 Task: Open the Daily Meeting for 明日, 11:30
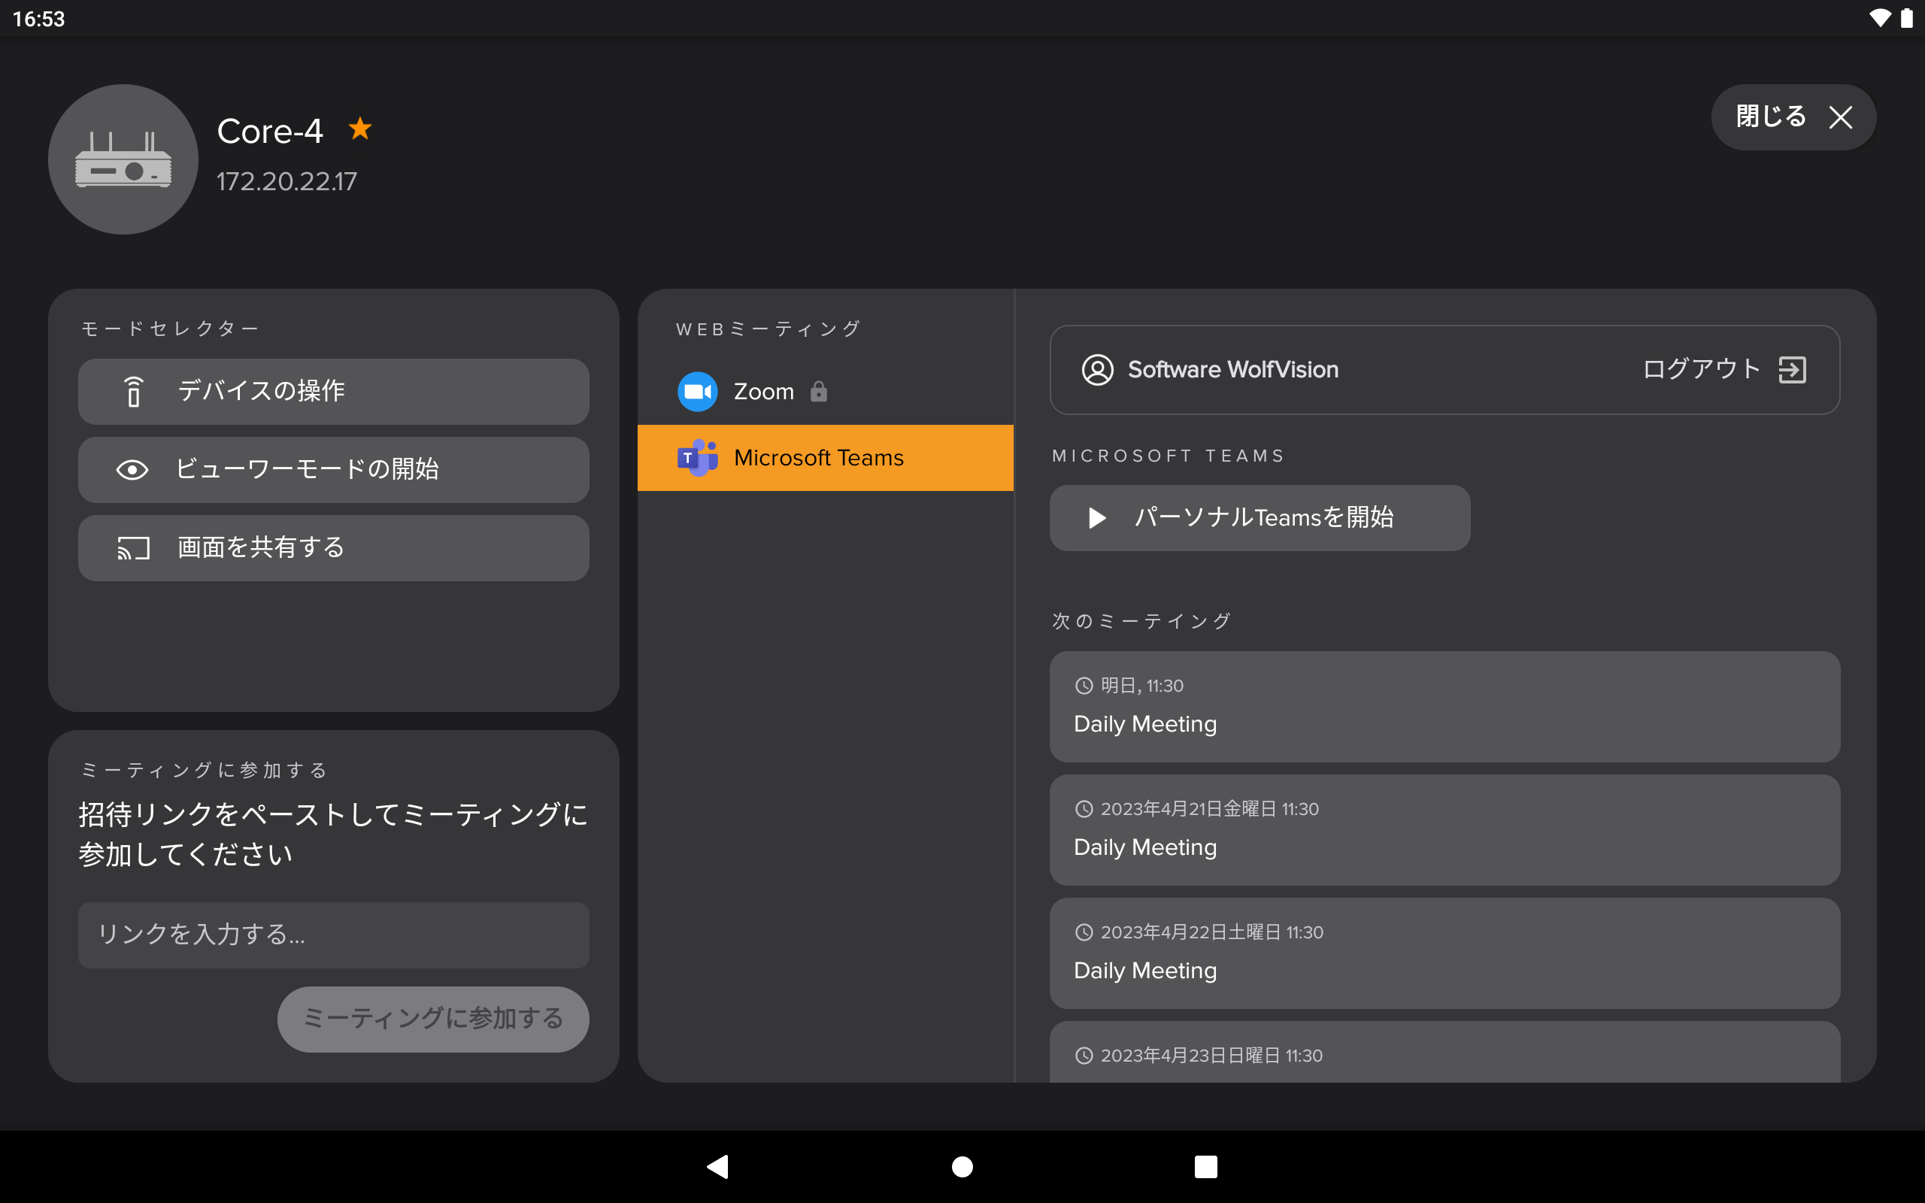click(1445, 707)
